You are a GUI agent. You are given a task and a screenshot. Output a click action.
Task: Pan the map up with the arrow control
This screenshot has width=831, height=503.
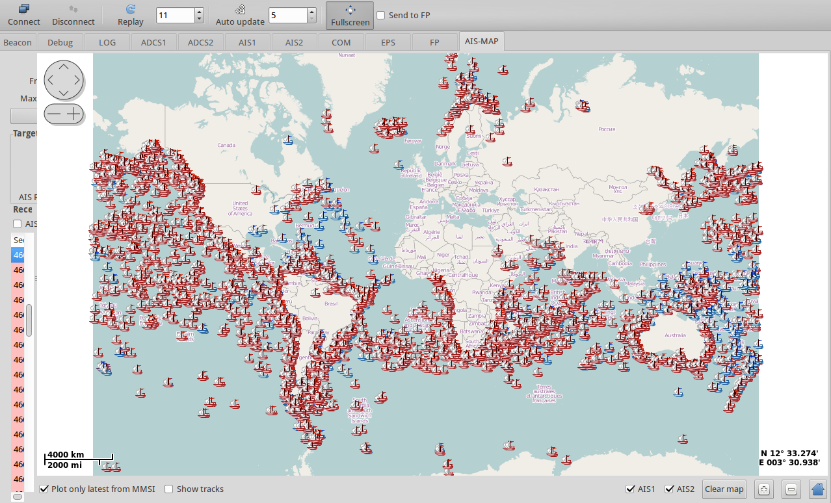[x=63, y=66]
